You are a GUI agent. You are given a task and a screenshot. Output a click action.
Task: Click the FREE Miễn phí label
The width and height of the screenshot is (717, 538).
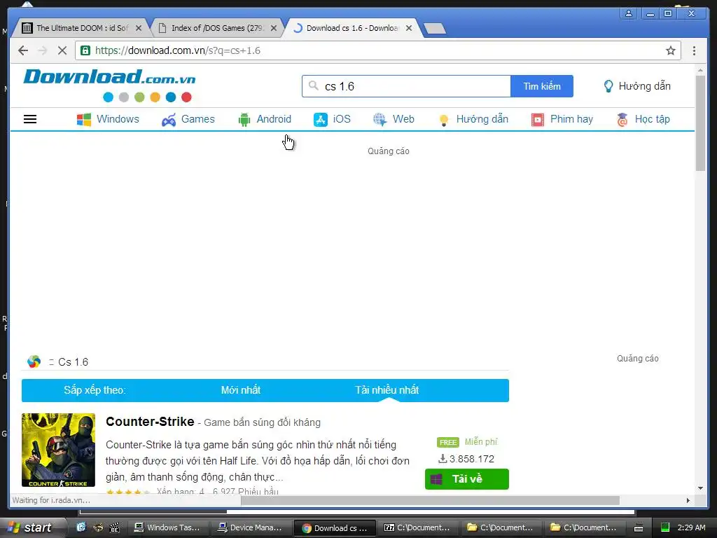pos(467,442)
